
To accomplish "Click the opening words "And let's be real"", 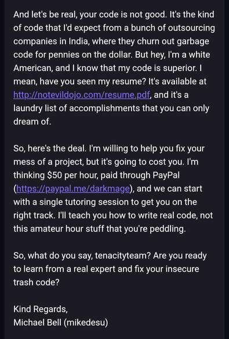I will click(43, 15).
